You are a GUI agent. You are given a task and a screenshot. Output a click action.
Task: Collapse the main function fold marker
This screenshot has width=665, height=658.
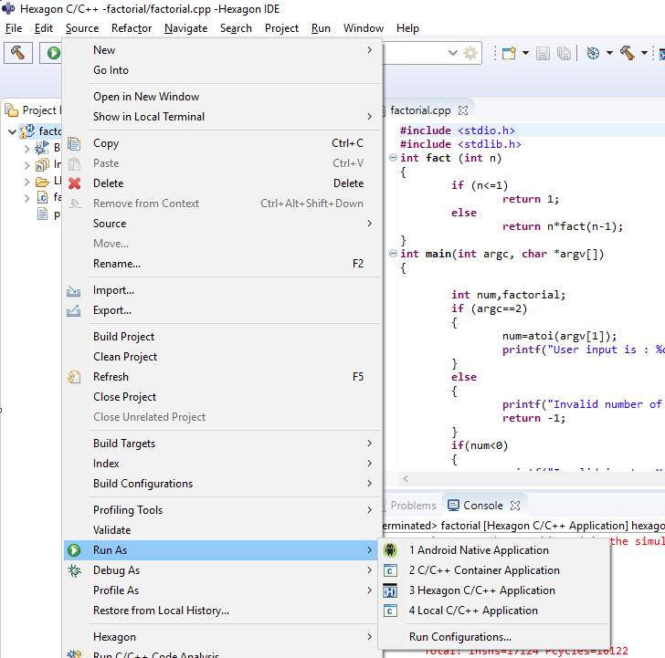click(x=393, y=254)
